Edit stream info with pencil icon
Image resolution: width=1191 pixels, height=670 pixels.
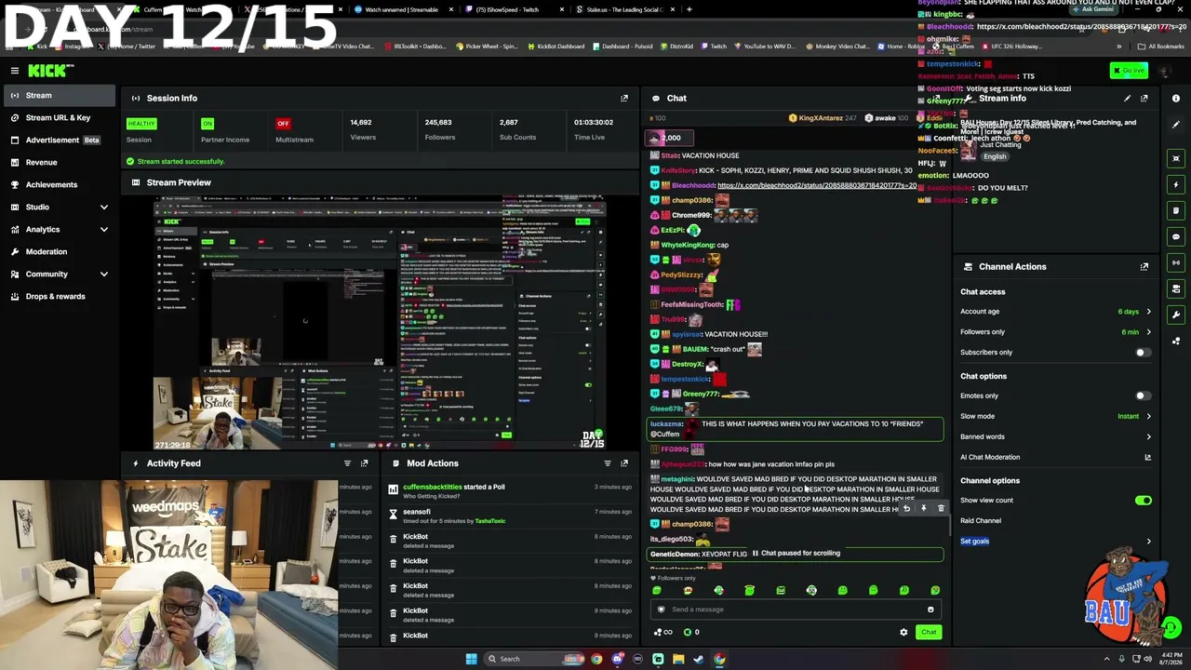[x=1127, y=98]
